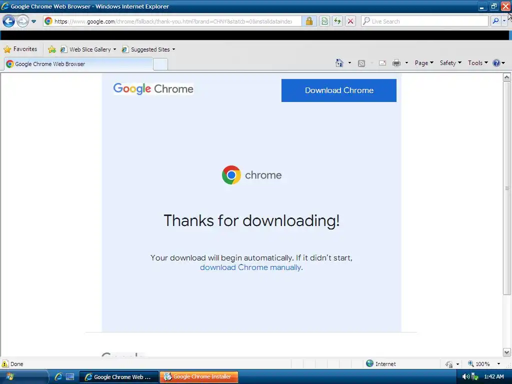Open the Favorites center
Viewport: 512px width, 384px height.
(x=20, y=49)
